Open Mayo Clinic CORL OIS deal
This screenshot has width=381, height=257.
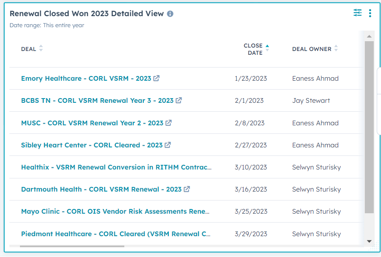[x=115, y=211]
